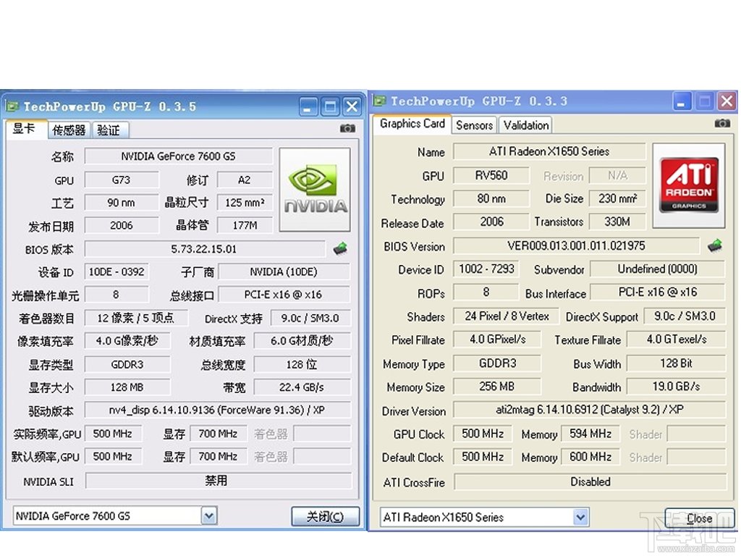Open the 显卡 tab in left window
Viewport: 741px width, 556px height.
27,129
